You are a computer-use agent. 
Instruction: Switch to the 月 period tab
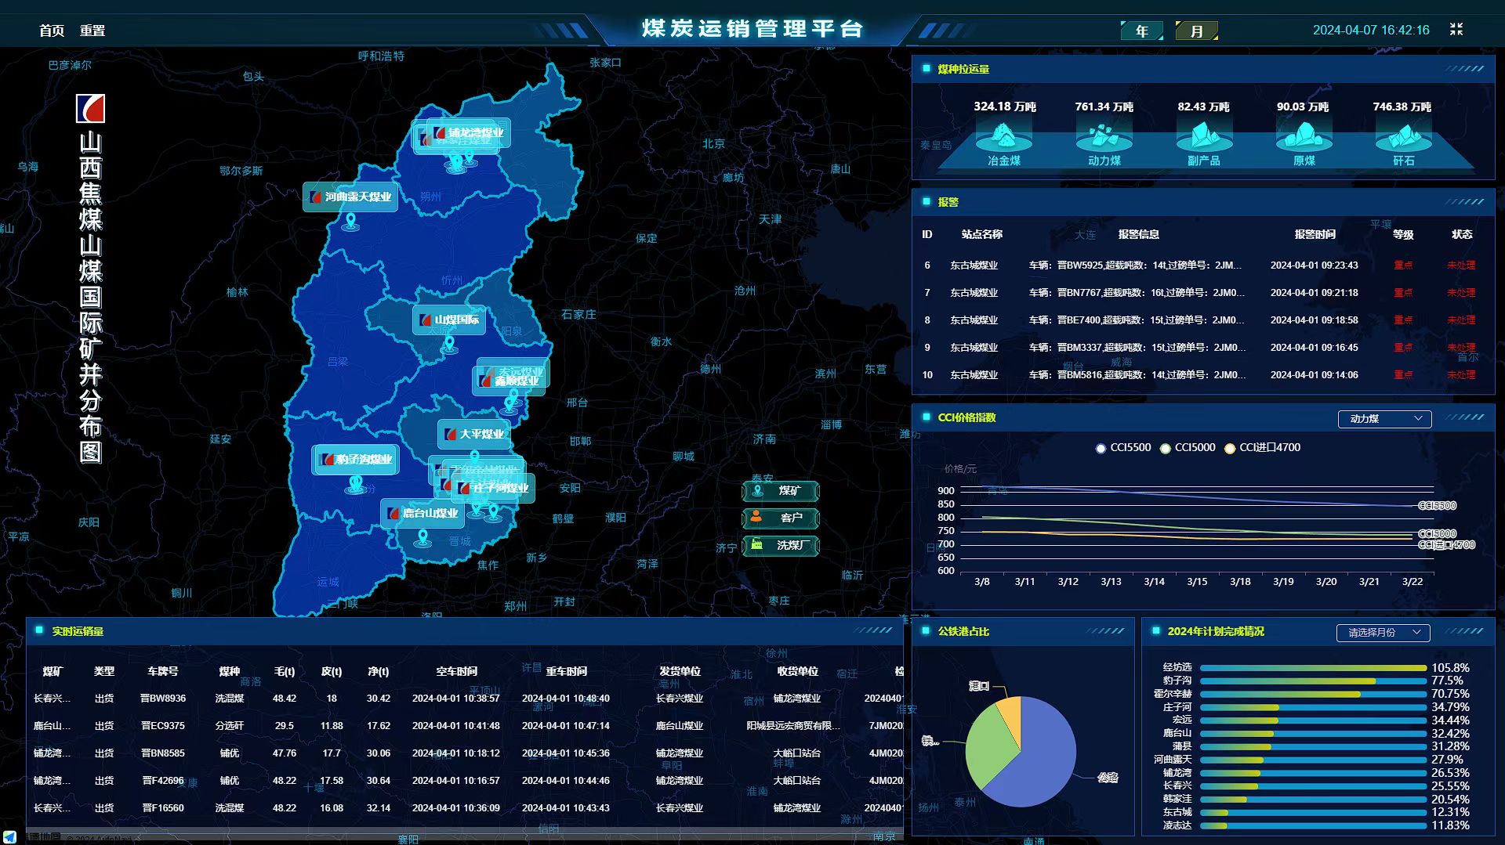click(x=1196, y=31)
